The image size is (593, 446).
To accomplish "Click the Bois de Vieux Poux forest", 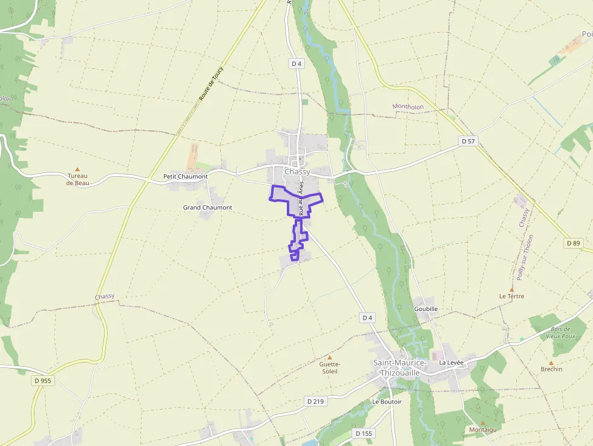I will (560, 332).
